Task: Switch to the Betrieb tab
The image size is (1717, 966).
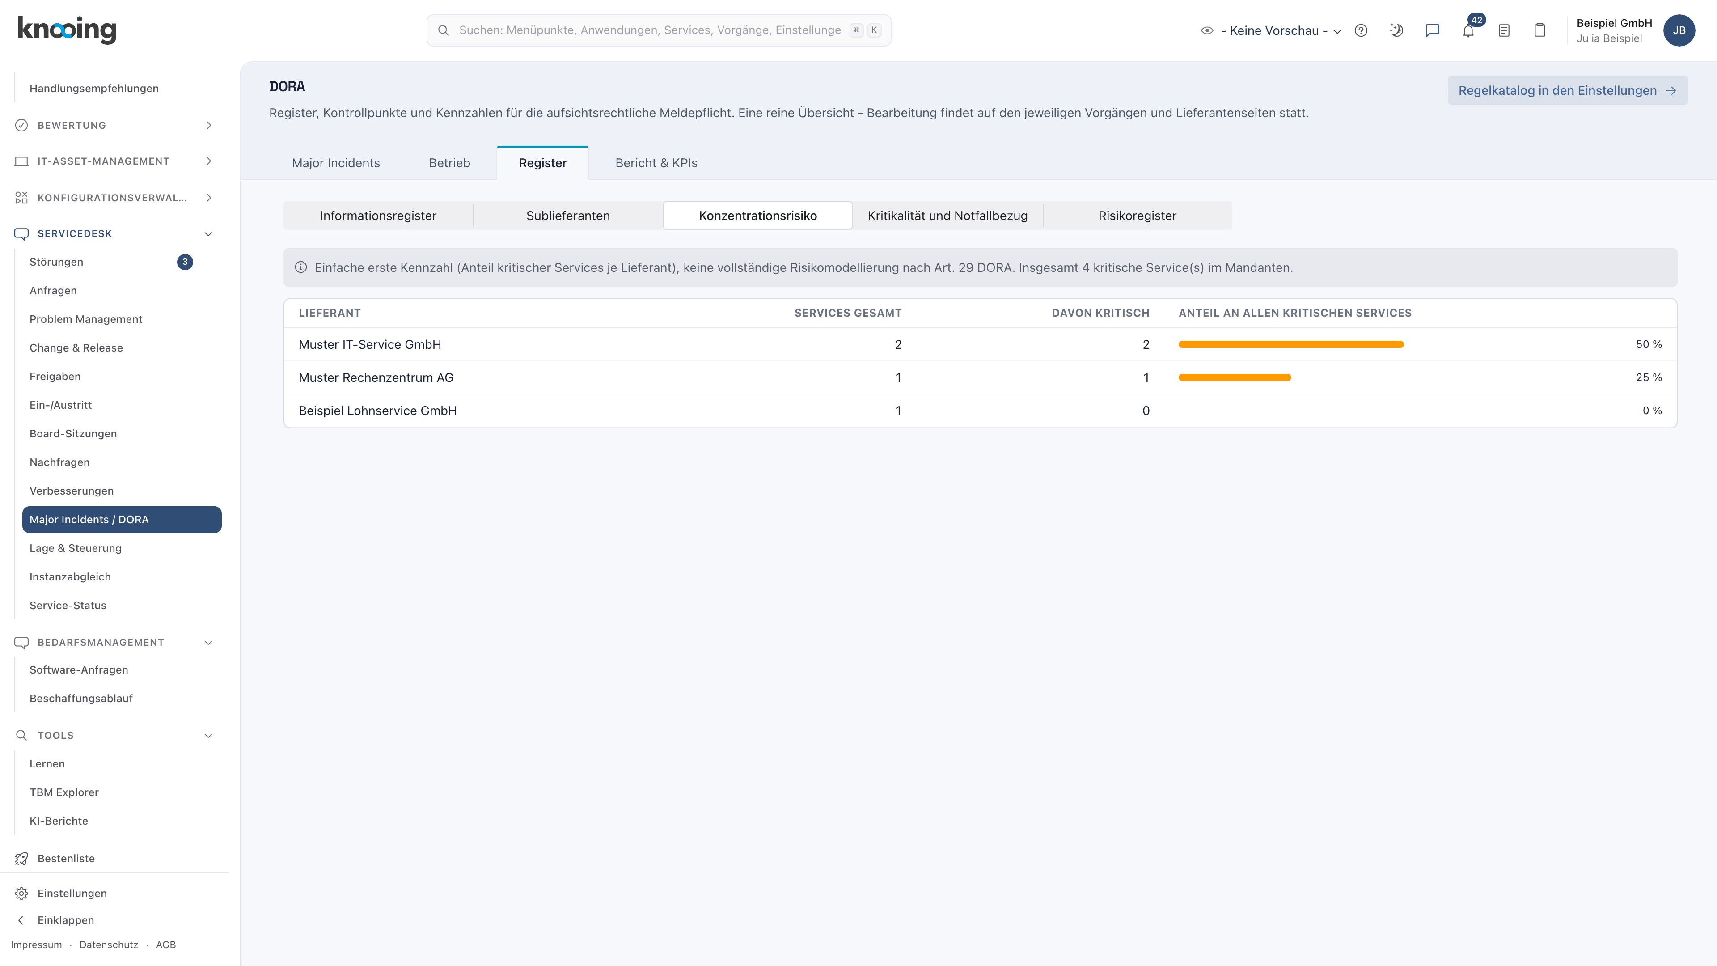Action: tap(449, 163)
